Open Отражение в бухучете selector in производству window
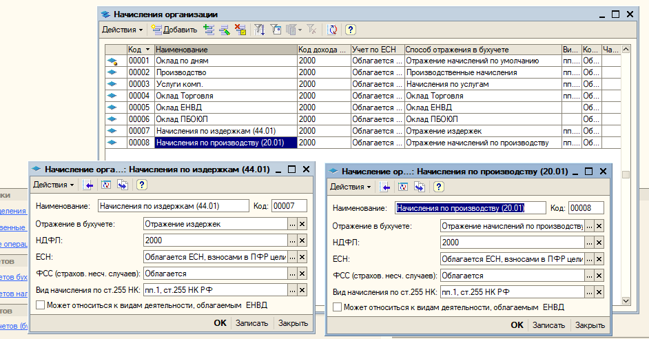649x339 pixels. point(589,227)
